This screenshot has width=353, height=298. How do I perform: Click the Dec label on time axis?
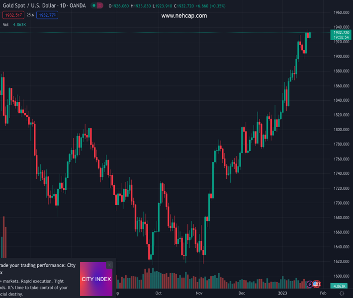(242, 294)
